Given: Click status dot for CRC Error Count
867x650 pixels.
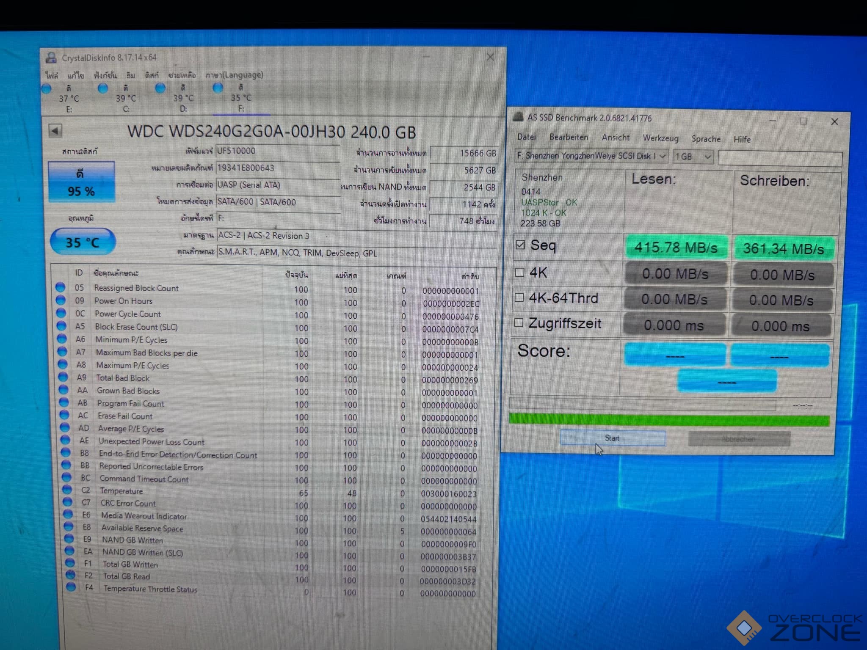Looking at the screenshot, I should tap(67, 502).
